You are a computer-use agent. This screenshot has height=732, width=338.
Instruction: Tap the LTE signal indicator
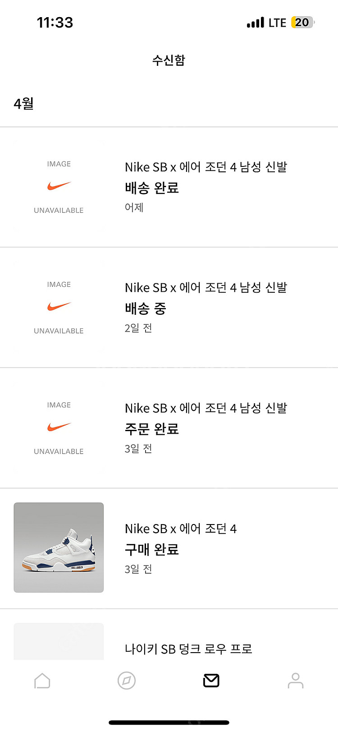tap(266, 23)
